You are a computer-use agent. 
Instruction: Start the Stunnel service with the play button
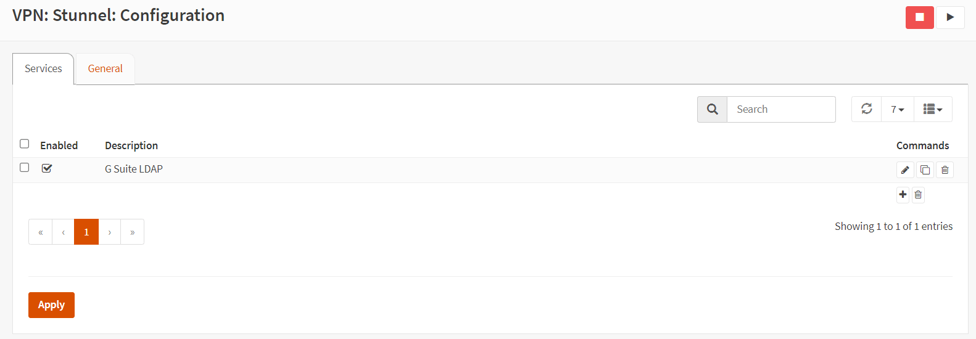pos(950,17)
